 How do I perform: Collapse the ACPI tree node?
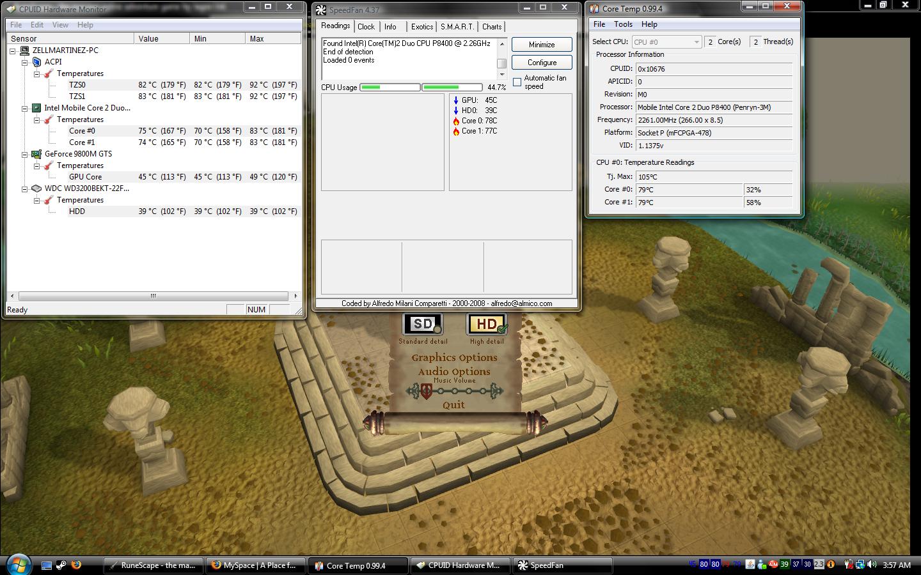[25, 62]
